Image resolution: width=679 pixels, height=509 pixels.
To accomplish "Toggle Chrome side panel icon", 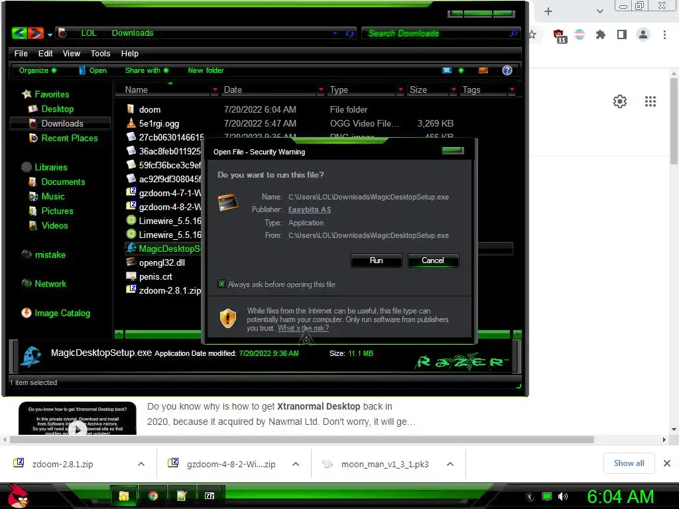I will pyautogui.click(x=622, y=34).
